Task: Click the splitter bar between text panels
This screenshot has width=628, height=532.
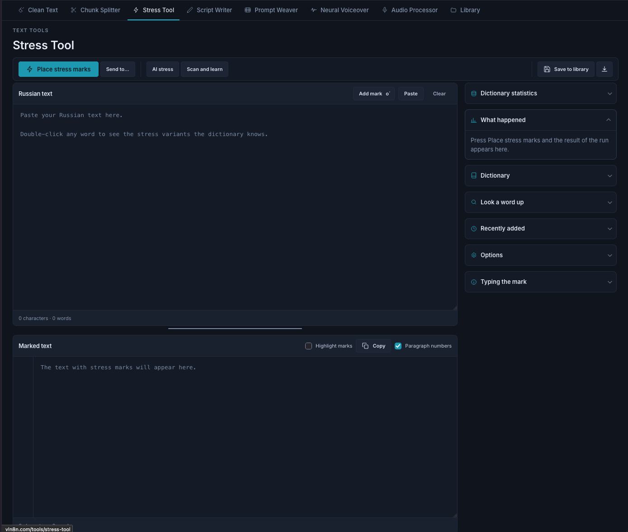Action: click(x=235, y=329)
